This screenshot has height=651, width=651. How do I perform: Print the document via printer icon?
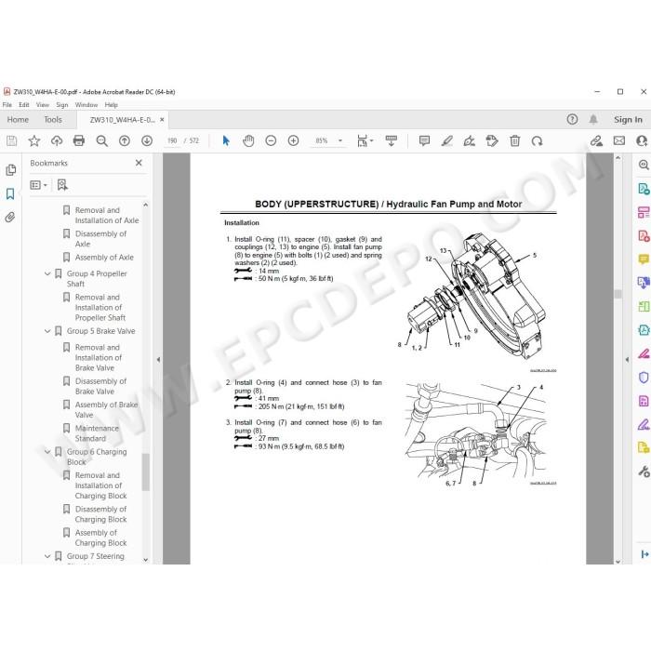point(79,141)
